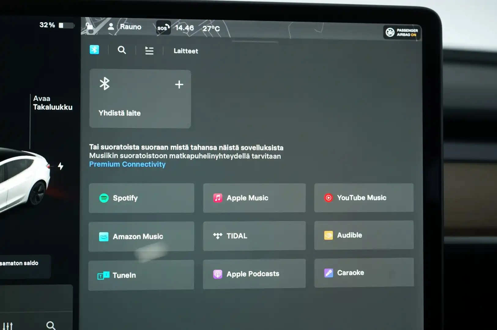Switch to the Laitteet tab

[x=186, y=51]
